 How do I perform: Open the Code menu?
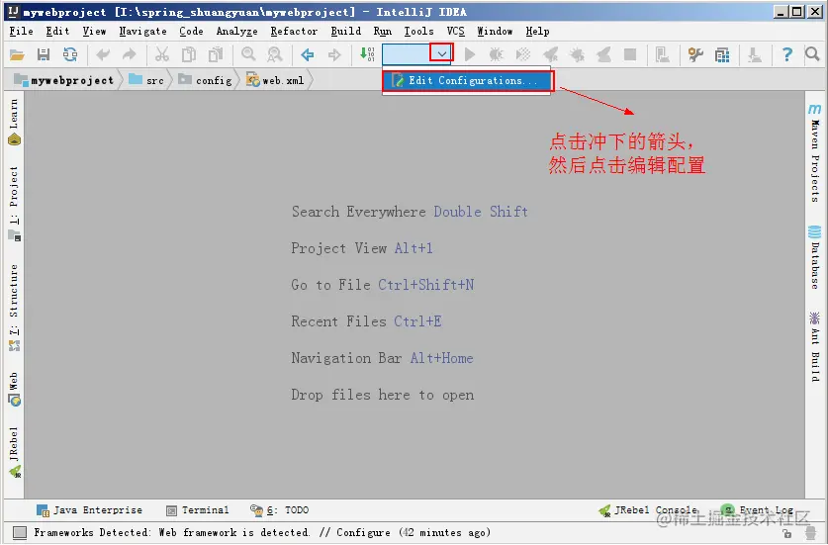click(x=191, y=32)
